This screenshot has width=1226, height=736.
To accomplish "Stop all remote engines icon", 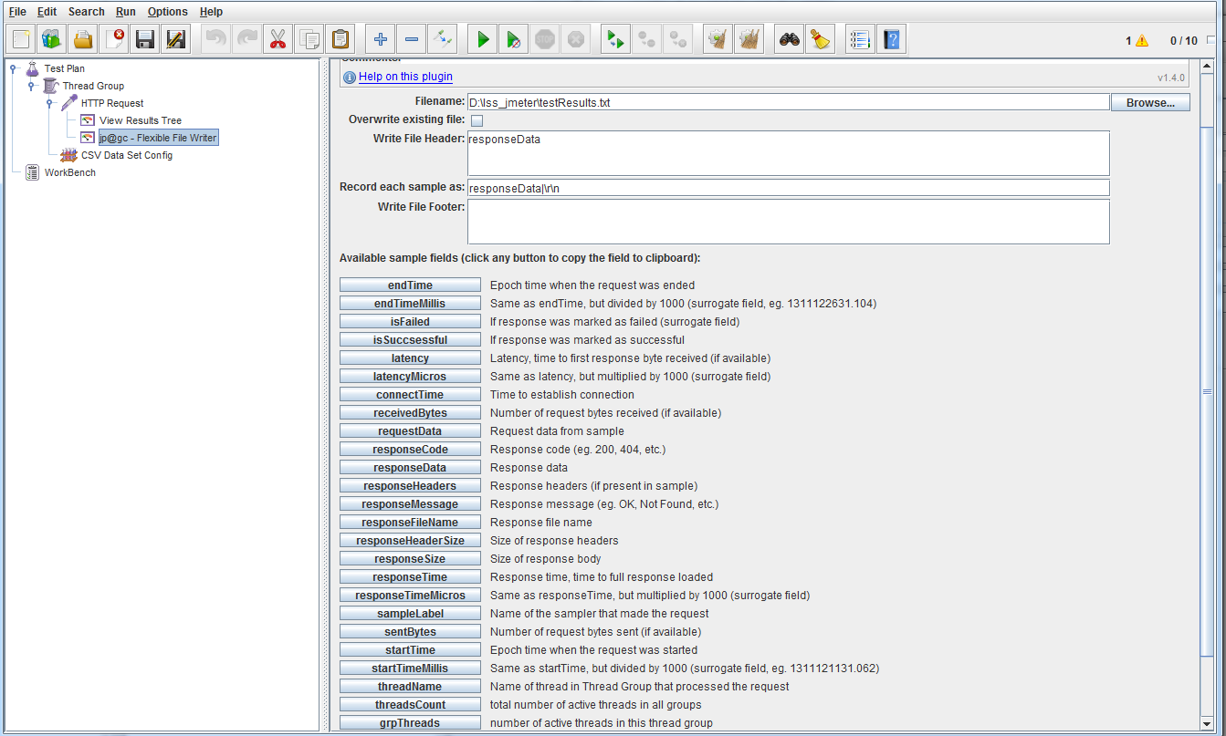I will [647, 39].
